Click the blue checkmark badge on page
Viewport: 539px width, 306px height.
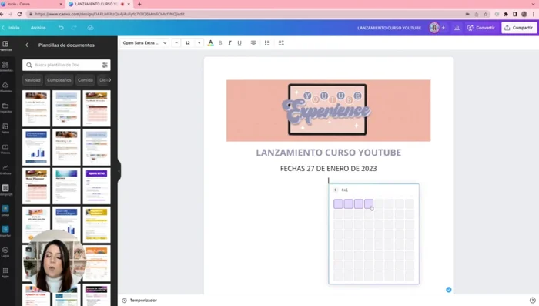pyautogui.click(x=449, y=290)
